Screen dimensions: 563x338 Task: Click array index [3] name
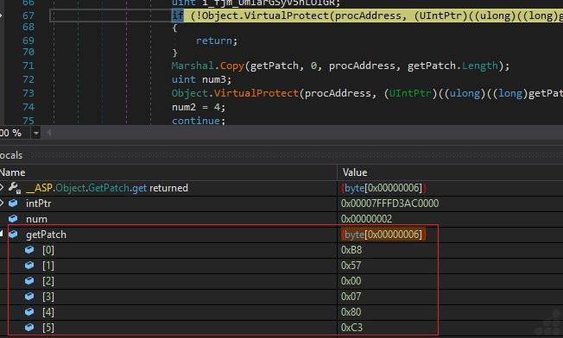tap(48, 297)
